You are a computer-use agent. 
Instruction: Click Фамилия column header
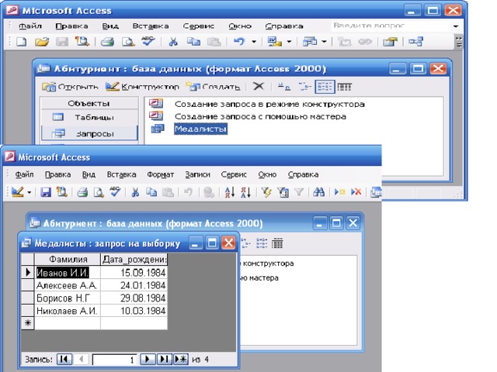click(x=68, y=260)
